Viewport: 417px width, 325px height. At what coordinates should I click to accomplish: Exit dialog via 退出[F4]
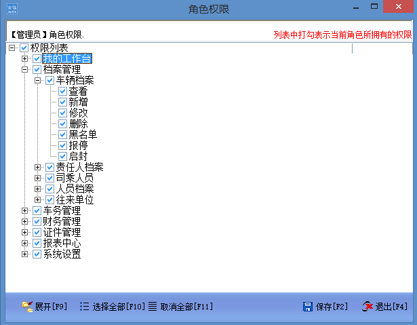click(x=391, y=307)
